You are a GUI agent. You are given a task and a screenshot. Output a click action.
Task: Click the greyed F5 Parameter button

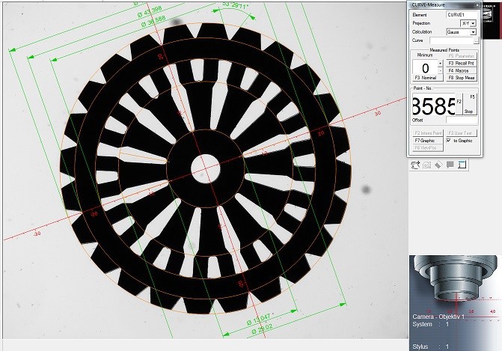(462, 56)
